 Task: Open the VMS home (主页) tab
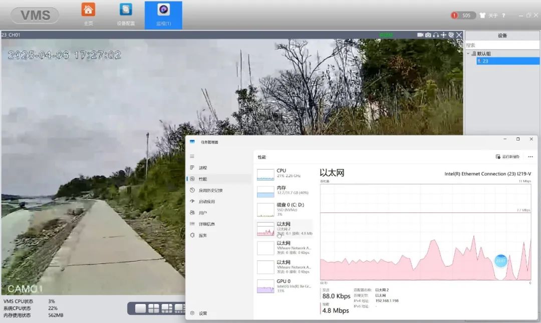[88, 15]
